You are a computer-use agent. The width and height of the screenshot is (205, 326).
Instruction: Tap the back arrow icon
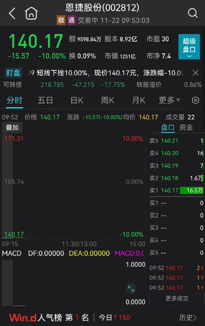12,14
